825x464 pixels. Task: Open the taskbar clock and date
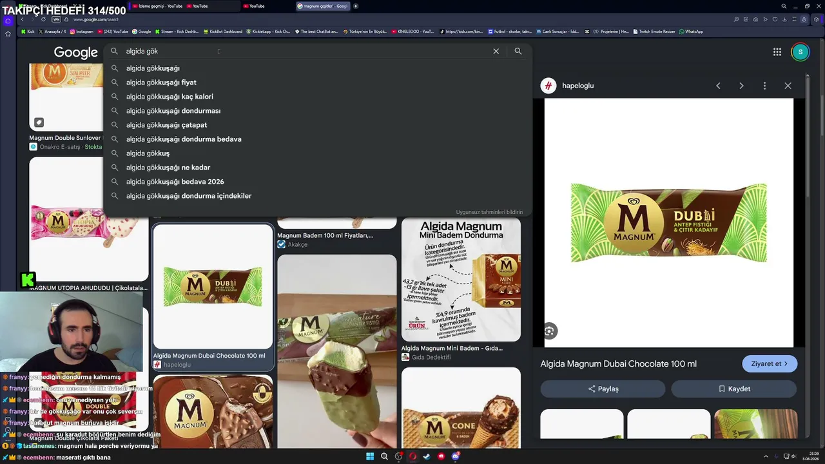pos(810,456)
